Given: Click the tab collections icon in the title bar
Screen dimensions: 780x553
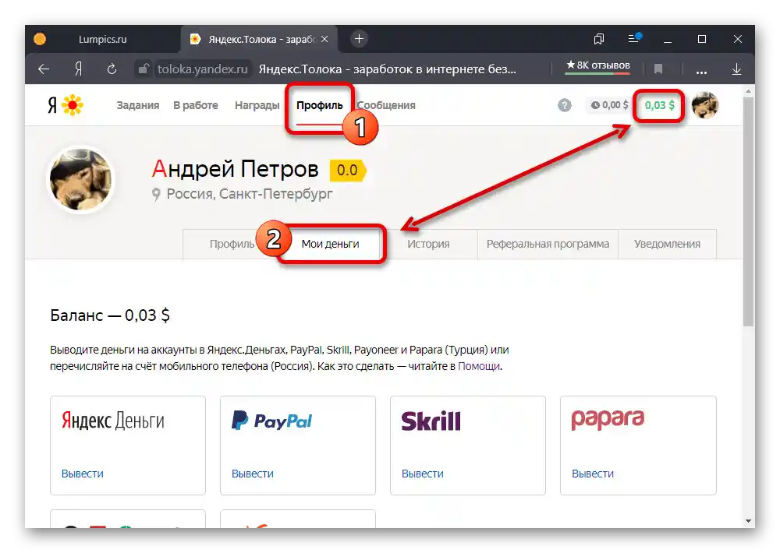Looking at the screenshot, I should [x=599, y=39].
